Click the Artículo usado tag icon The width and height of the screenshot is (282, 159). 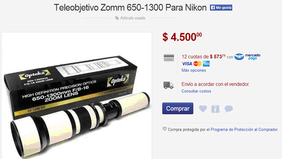point(117,18)
